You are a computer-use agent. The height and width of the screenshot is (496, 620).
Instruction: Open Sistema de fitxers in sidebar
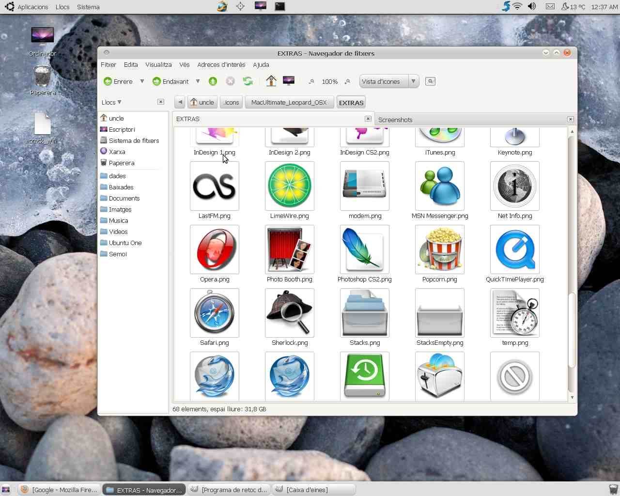[134, 140]
